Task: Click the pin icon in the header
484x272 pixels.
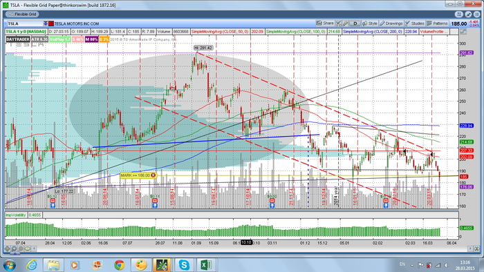Action: click(x=468, y=14)
